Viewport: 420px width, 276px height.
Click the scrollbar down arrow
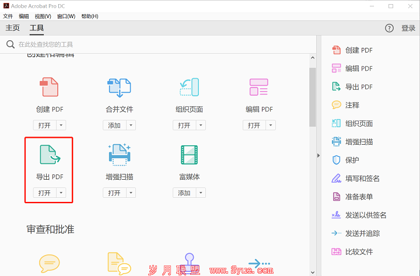coord(313,272)
